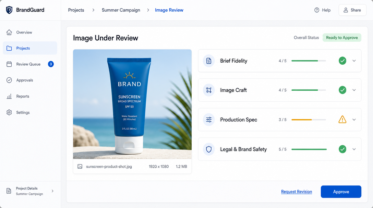This screenshot has height=208, width=373.
Task: Click the Production Spec 3 / 5 score
Action: coord(282,120)
